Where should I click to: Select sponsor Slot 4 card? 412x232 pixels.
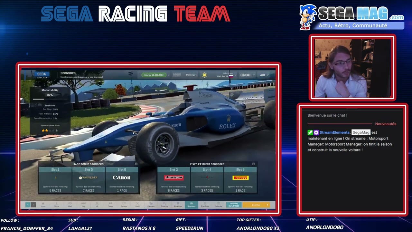[x=207, y=180]
